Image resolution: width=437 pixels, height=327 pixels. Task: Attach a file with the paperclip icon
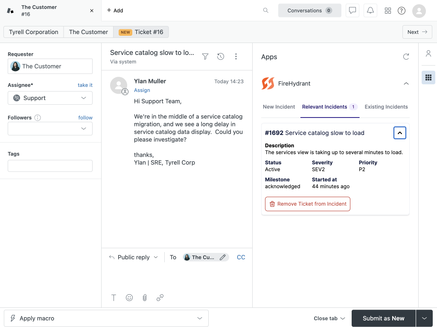click(145, 297)
